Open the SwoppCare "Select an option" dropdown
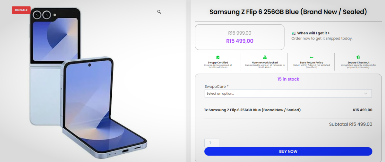 (288, 93)
